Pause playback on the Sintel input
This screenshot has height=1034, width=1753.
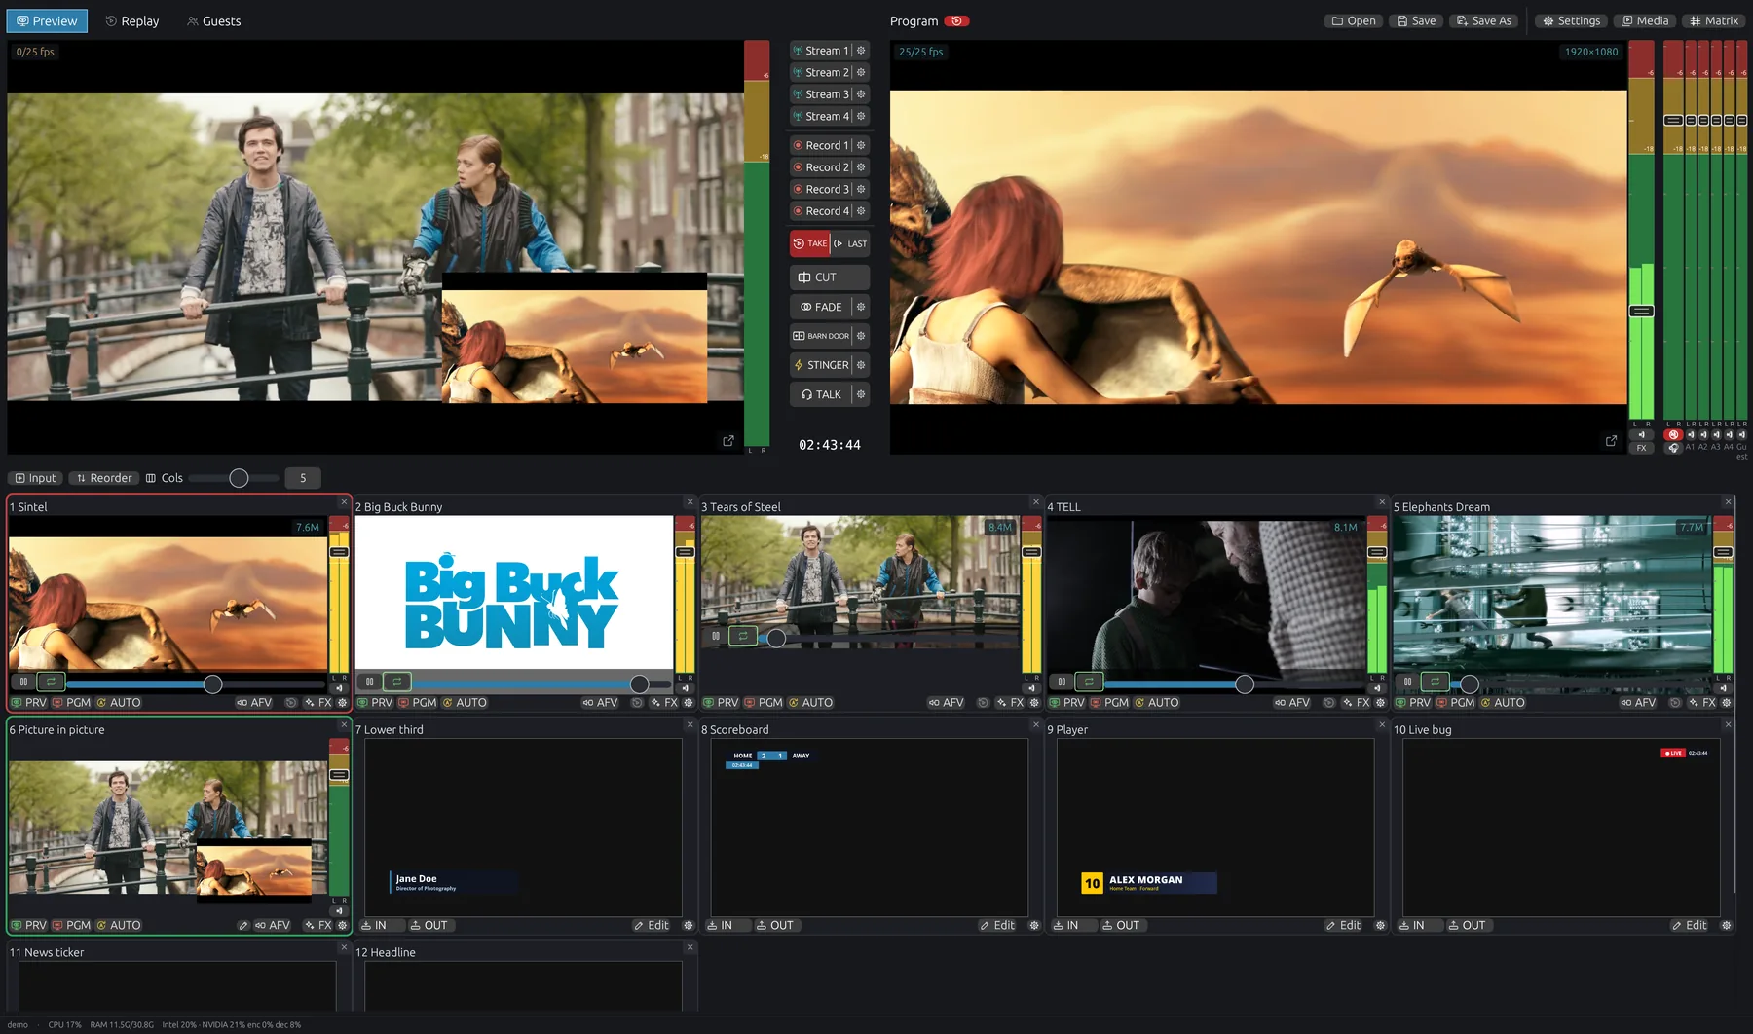[x=24, y=682]
